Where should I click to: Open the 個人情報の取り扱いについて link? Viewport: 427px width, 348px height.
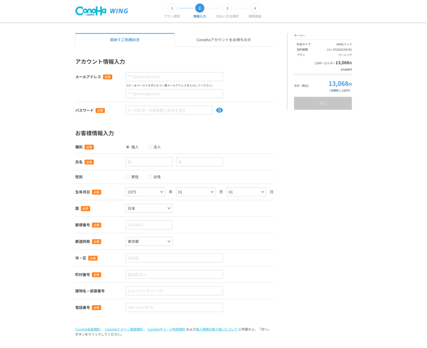[x=216, y=328]
